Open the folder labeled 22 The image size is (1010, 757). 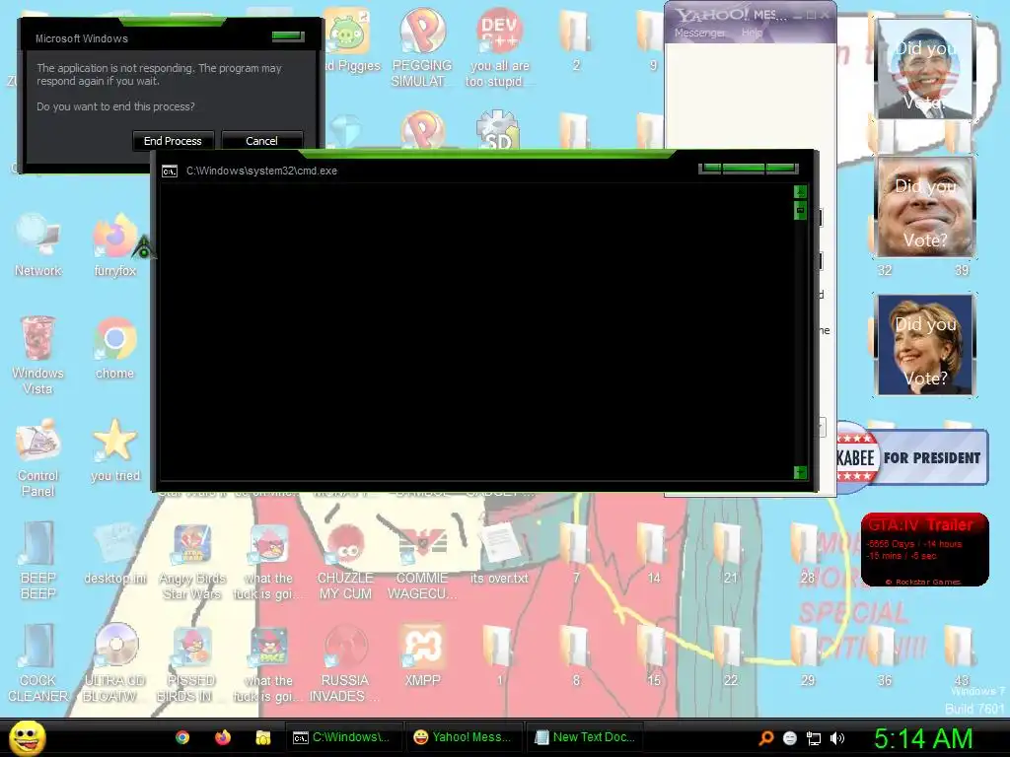(x=729, y=655)
